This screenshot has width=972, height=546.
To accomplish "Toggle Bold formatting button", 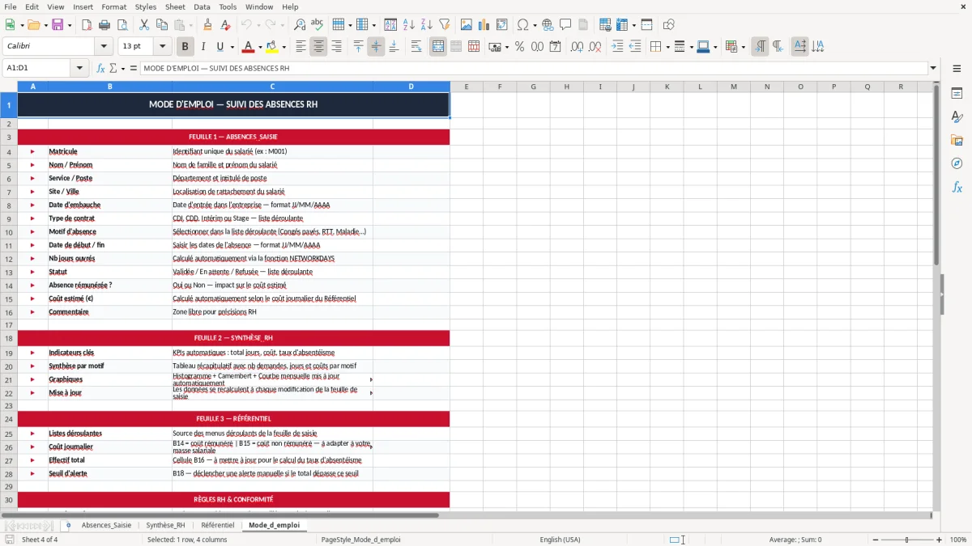I will [185, 47].
